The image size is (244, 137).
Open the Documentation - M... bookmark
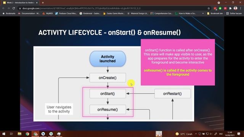(x=29, y=14)
